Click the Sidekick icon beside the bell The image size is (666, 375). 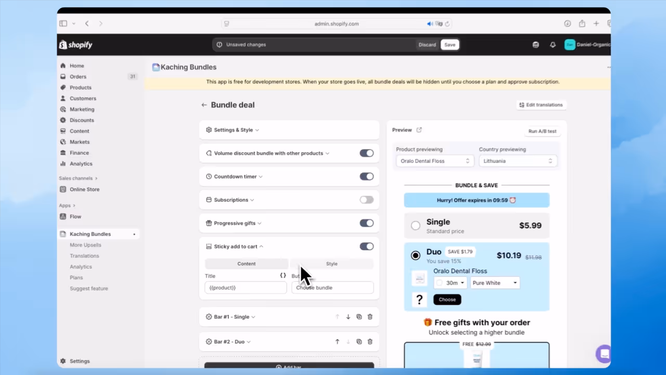[x=535, y=45]
